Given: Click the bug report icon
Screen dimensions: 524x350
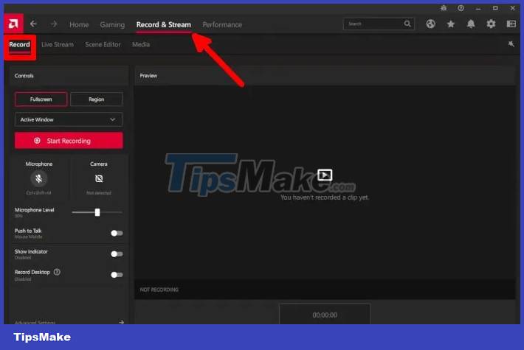Looking at the screenshot, I should 444,8.
